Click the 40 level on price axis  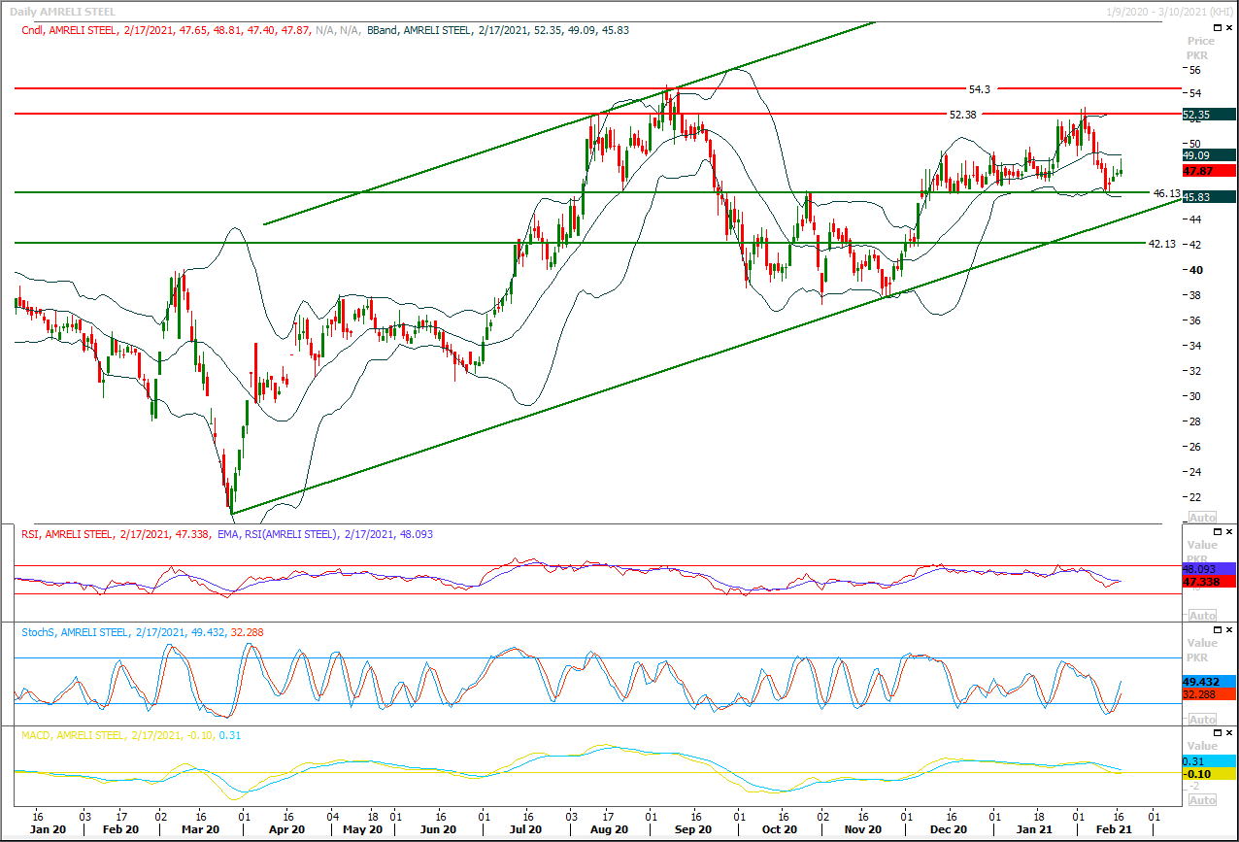pos(1194,270)
